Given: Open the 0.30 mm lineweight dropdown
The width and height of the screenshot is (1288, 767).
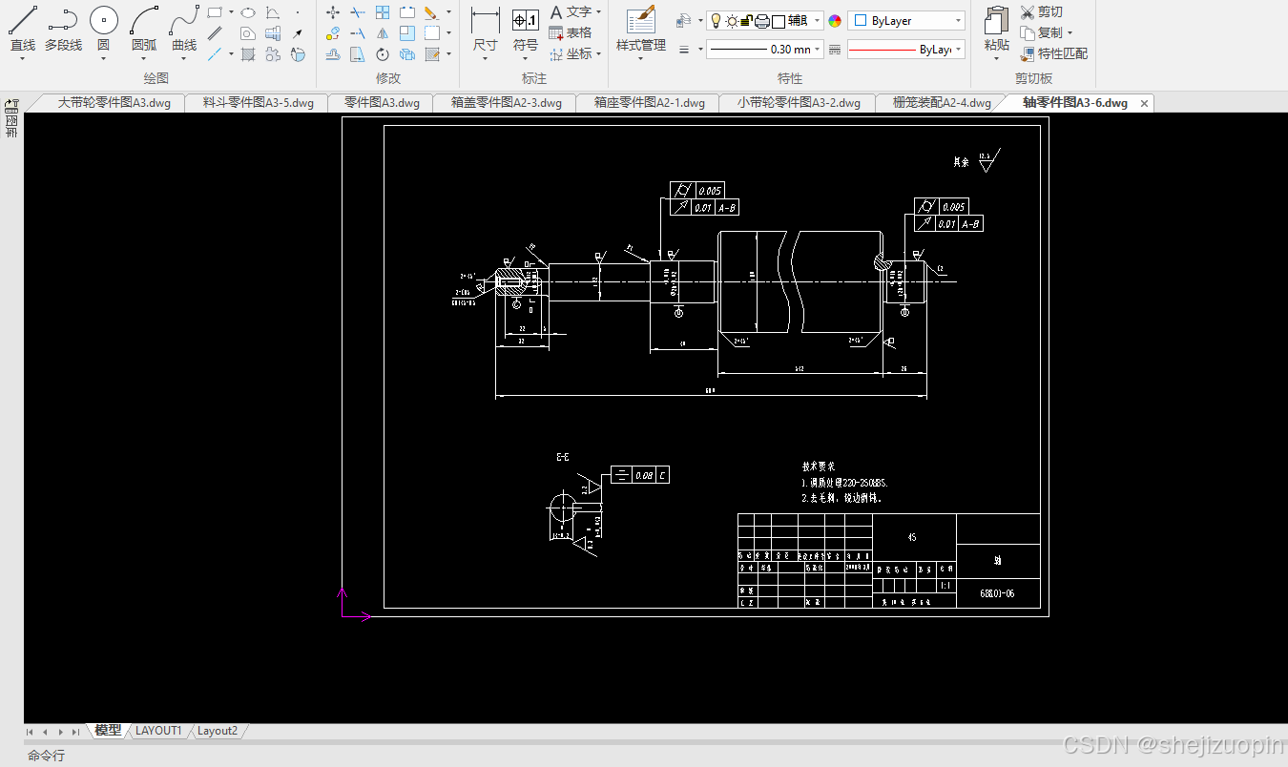Looking at the screenshot, I should (x=764, y=49).
